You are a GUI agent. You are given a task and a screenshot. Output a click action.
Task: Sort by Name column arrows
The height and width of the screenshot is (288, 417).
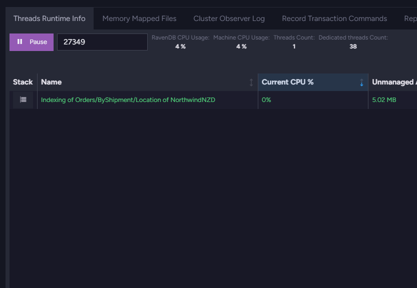tap(251, 82)
